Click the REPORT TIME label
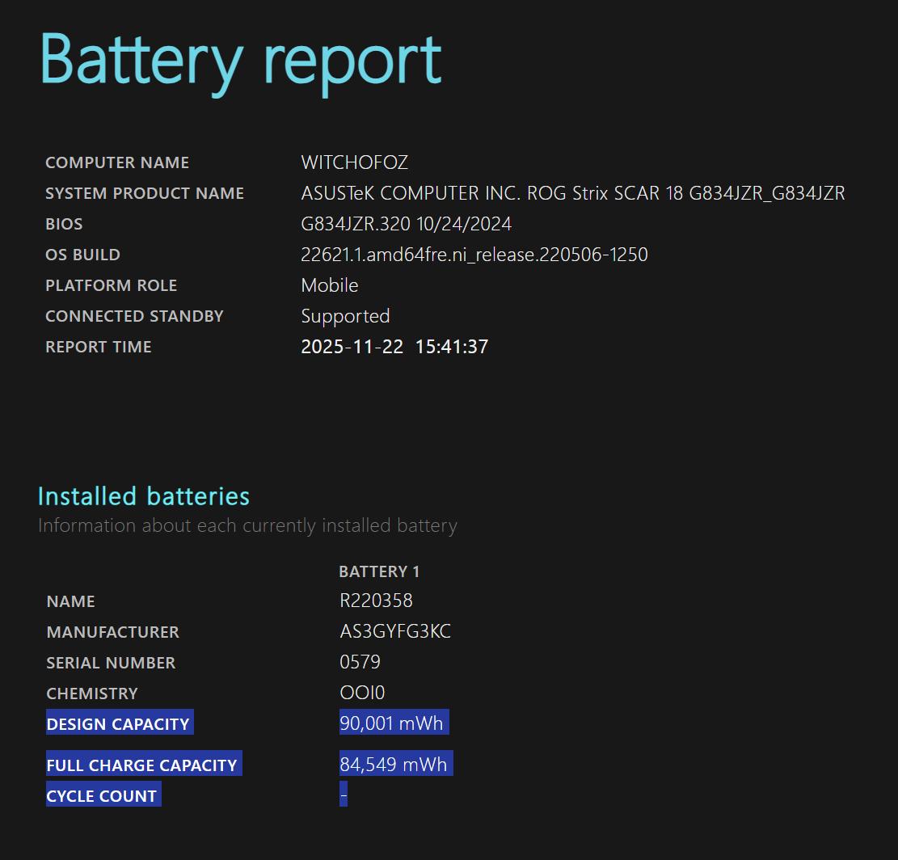Image resolution: width=898 pixels, height=860 pixels. pyautogui.click(x=99, y=347)
